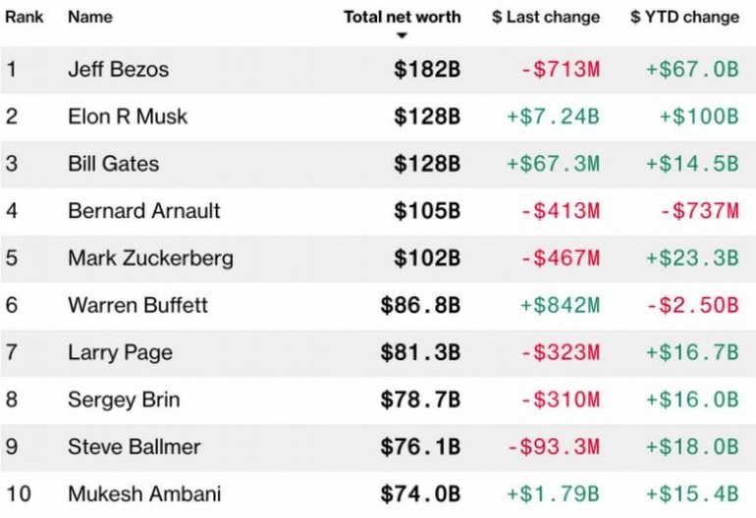Viewport: 756px width, 518px height.
Task: Open Mark Zuckerberg's entry
Action: 150,258
